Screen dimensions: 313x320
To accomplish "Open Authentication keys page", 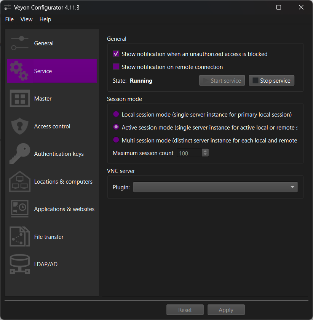I will click(x=52, y=154).
